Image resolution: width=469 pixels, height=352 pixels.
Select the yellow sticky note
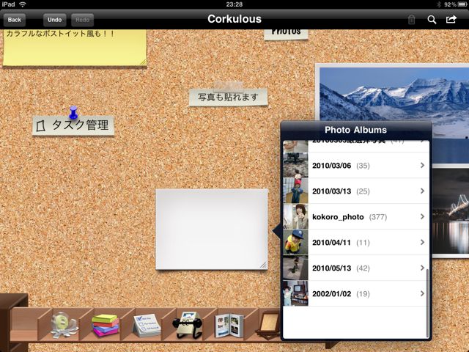pos(75,47)
